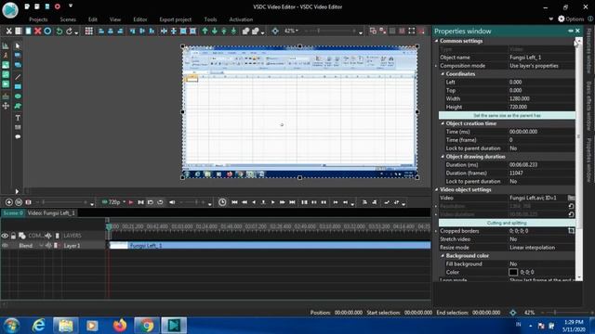Click the Add image icon in left toolbar
Screen dimensions: 595x334
[6, 65]
